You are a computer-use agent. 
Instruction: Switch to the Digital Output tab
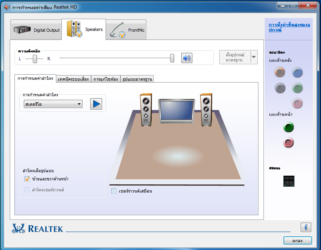[x=36, y=30]
